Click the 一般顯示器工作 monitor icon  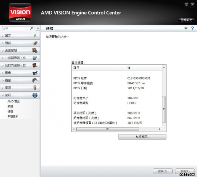[x=35, y=58]
